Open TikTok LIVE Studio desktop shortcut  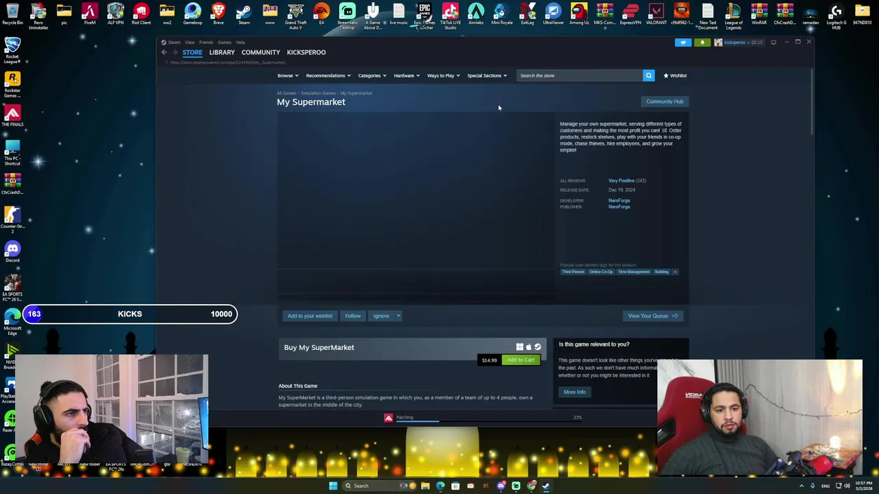point(450,16)
